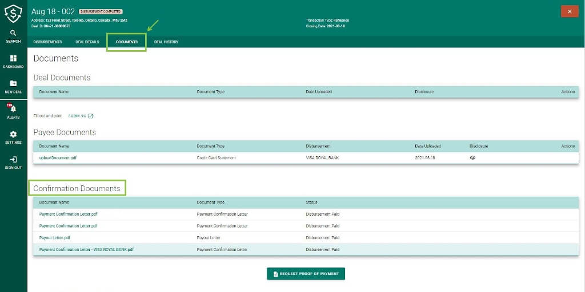Open Payout Letter.pdf link
The width and height of the screenshot is (585, 292).
pos(55,238)
